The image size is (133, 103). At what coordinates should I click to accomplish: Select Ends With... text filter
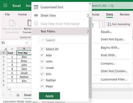[112, 55]
